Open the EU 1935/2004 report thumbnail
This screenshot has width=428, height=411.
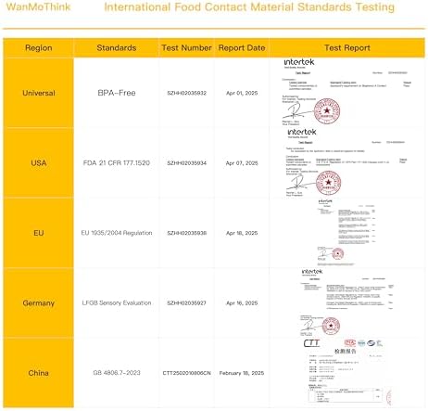coord(346,232)
